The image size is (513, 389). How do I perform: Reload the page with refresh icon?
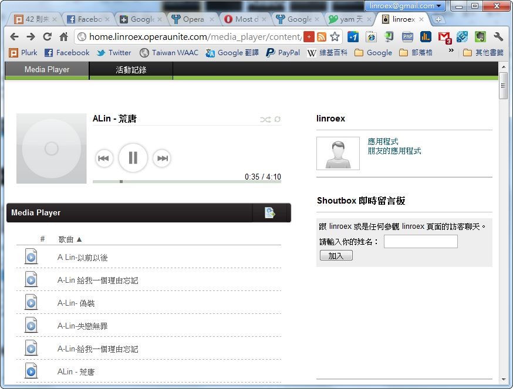pos(47,36)
